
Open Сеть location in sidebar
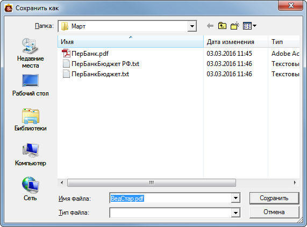(x=30, y=189)
